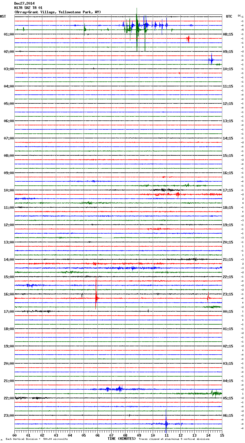
Task: Select the 14:00 MST hour label
Action: click(x=9, y=260)
